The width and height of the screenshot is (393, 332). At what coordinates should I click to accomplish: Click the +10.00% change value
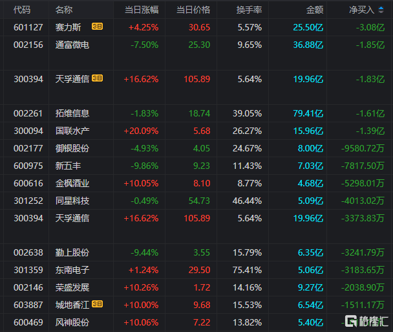tap(142, 305)
